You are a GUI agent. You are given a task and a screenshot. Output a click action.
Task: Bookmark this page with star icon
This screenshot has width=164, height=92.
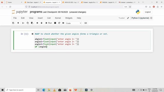[130, 7]
